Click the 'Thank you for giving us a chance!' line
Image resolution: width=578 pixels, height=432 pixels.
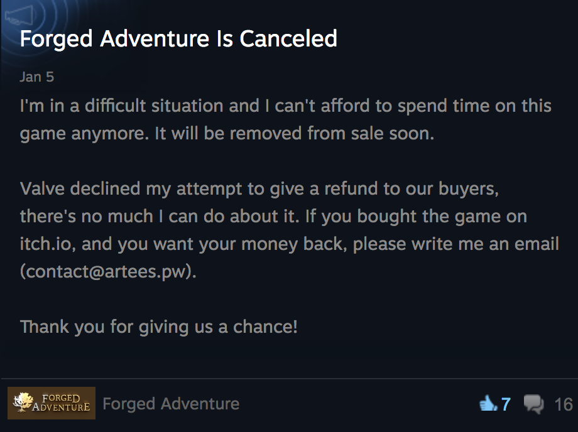click(158, 327)
